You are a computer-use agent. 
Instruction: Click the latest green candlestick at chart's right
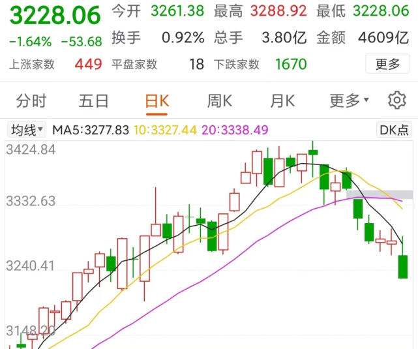click(403, 267)
